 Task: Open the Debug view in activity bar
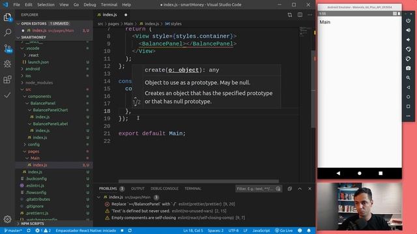[7, 64]
